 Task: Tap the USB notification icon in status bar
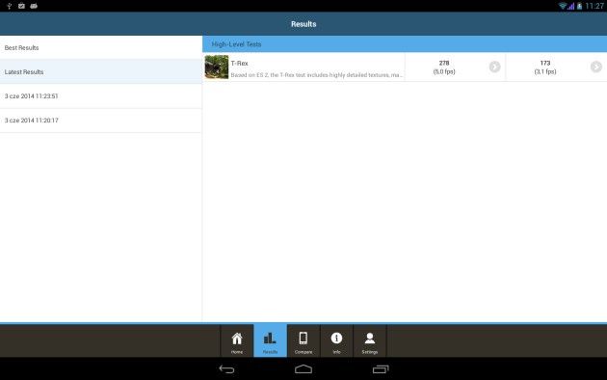point(9,6)
